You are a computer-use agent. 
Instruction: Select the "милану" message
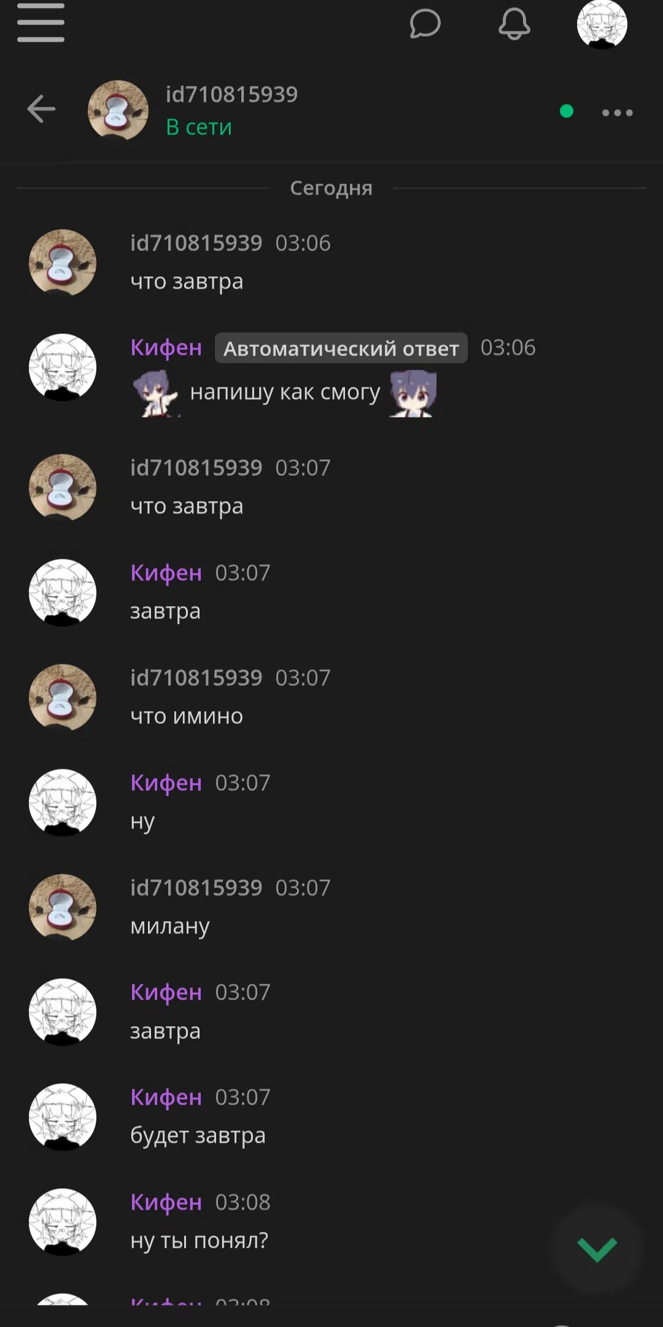(x=170, y=926)
